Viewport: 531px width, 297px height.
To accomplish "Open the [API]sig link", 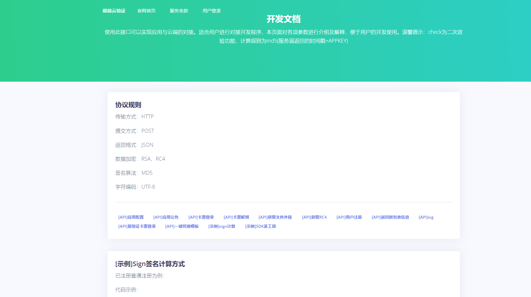I will 426,217.
